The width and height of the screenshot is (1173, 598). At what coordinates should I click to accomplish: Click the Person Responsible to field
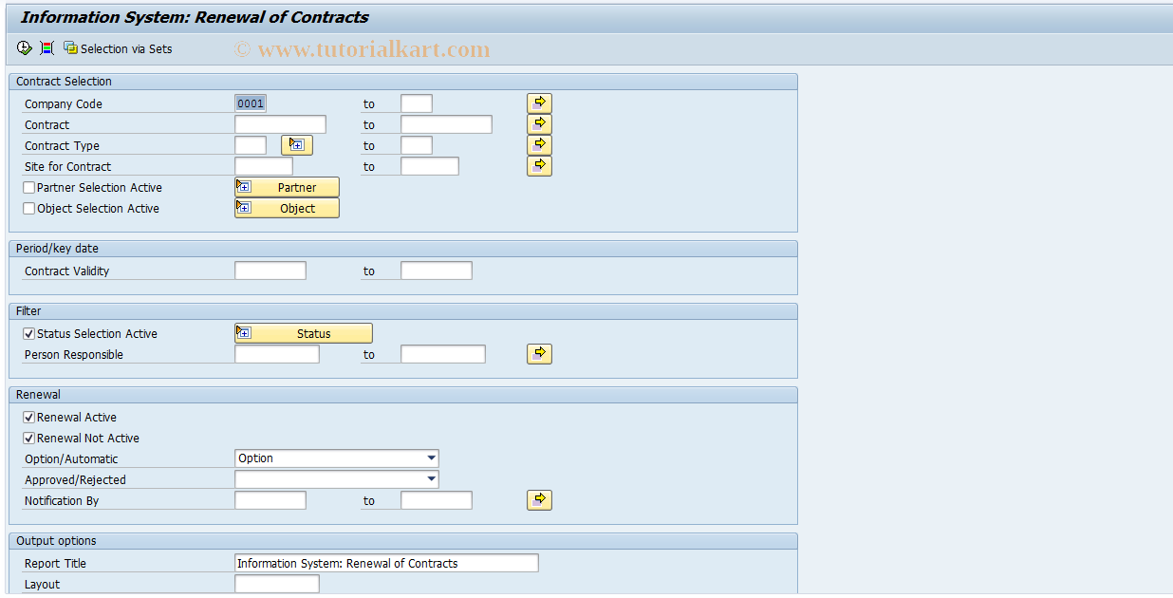tap(443, 354)
